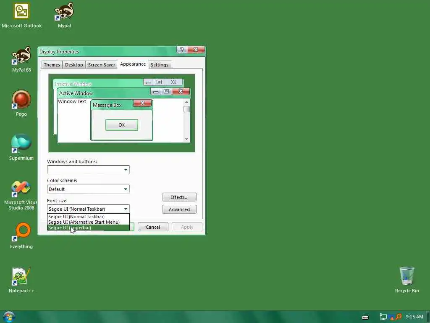Image resolution: width=430 pixels, height=323 pixels.
Task: Switch to the Screen Saver tab
Action: 102,65
